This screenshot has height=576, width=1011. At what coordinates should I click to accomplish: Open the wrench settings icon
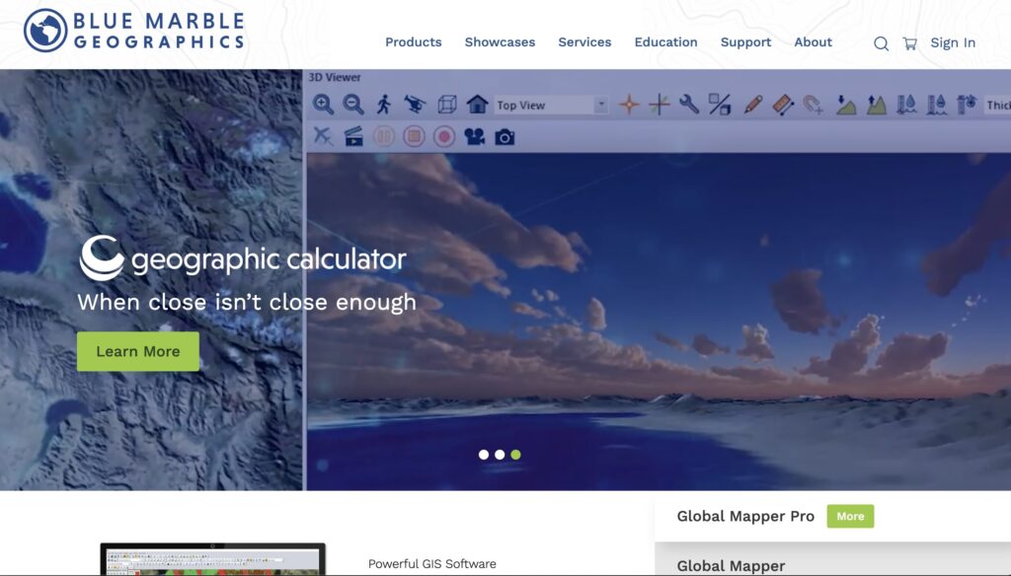pyautogui.click(x=689, y=105)
